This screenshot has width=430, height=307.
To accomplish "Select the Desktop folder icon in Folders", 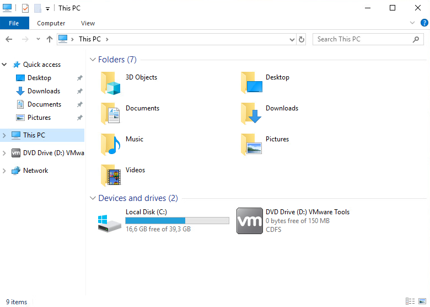I will [251, 83].
